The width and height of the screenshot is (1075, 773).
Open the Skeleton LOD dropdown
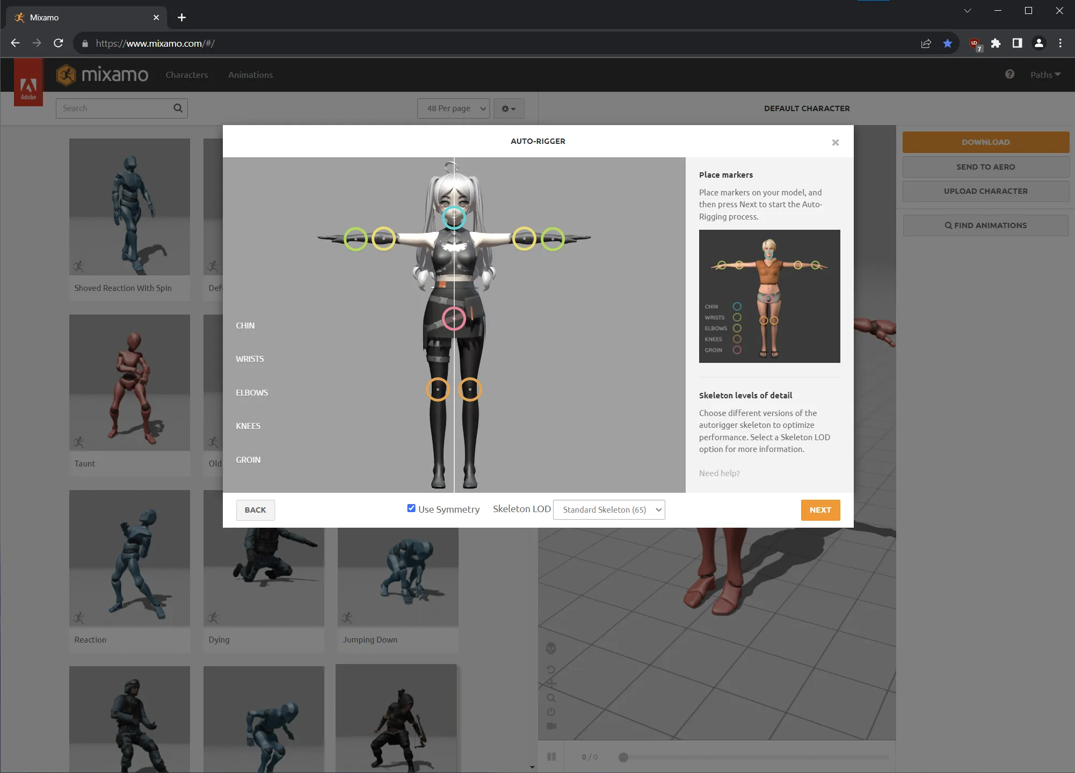pyautogui.click(x=609, y=509)
